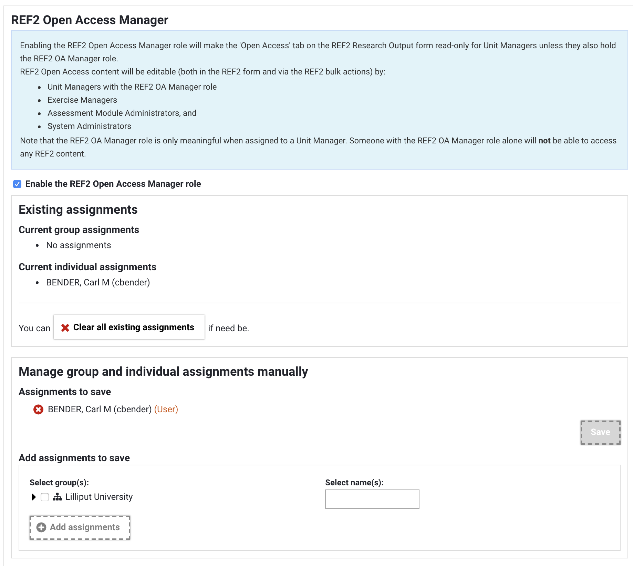Click the 'REF2 Open Access Manager' page title

[90, 20]
